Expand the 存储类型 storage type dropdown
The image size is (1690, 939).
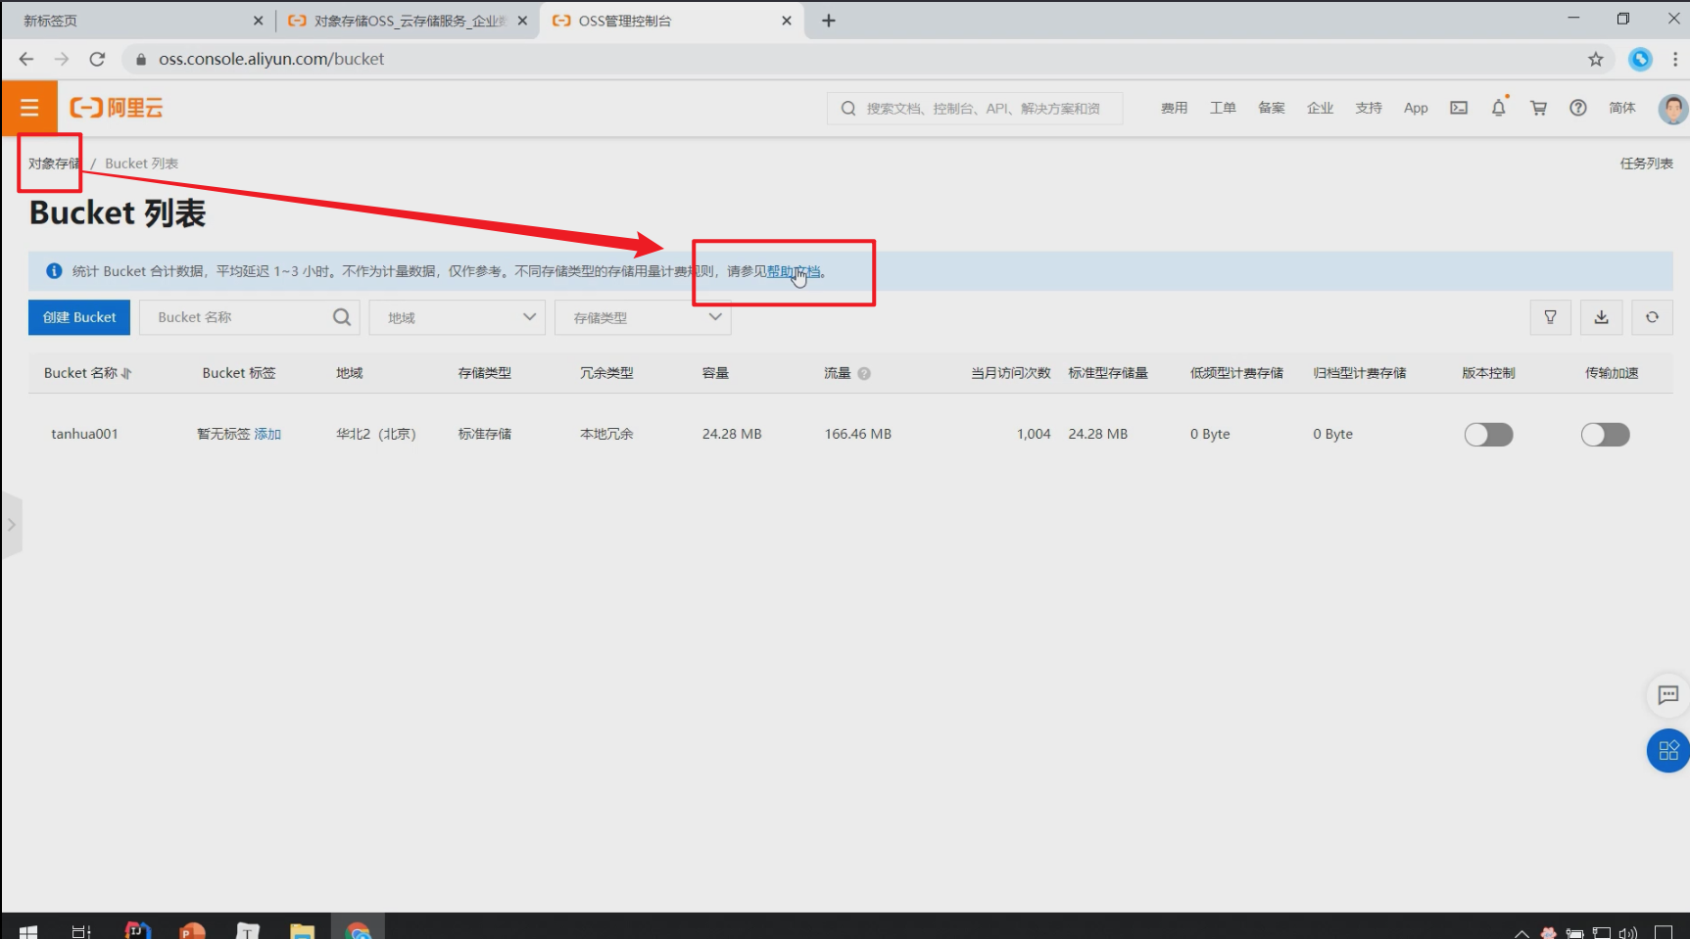tap(642, 317)
